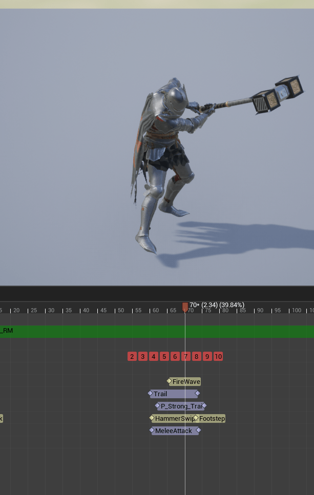Screen dimensions: 314x495
Task: Select red marker number 10
Action: click(x=218, y=356)
